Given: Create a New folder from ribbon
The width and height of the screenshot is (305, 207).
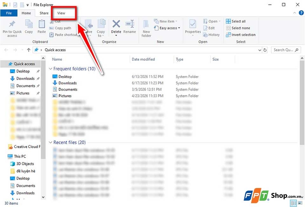Looking at the screenshot, I should point(146,29).
